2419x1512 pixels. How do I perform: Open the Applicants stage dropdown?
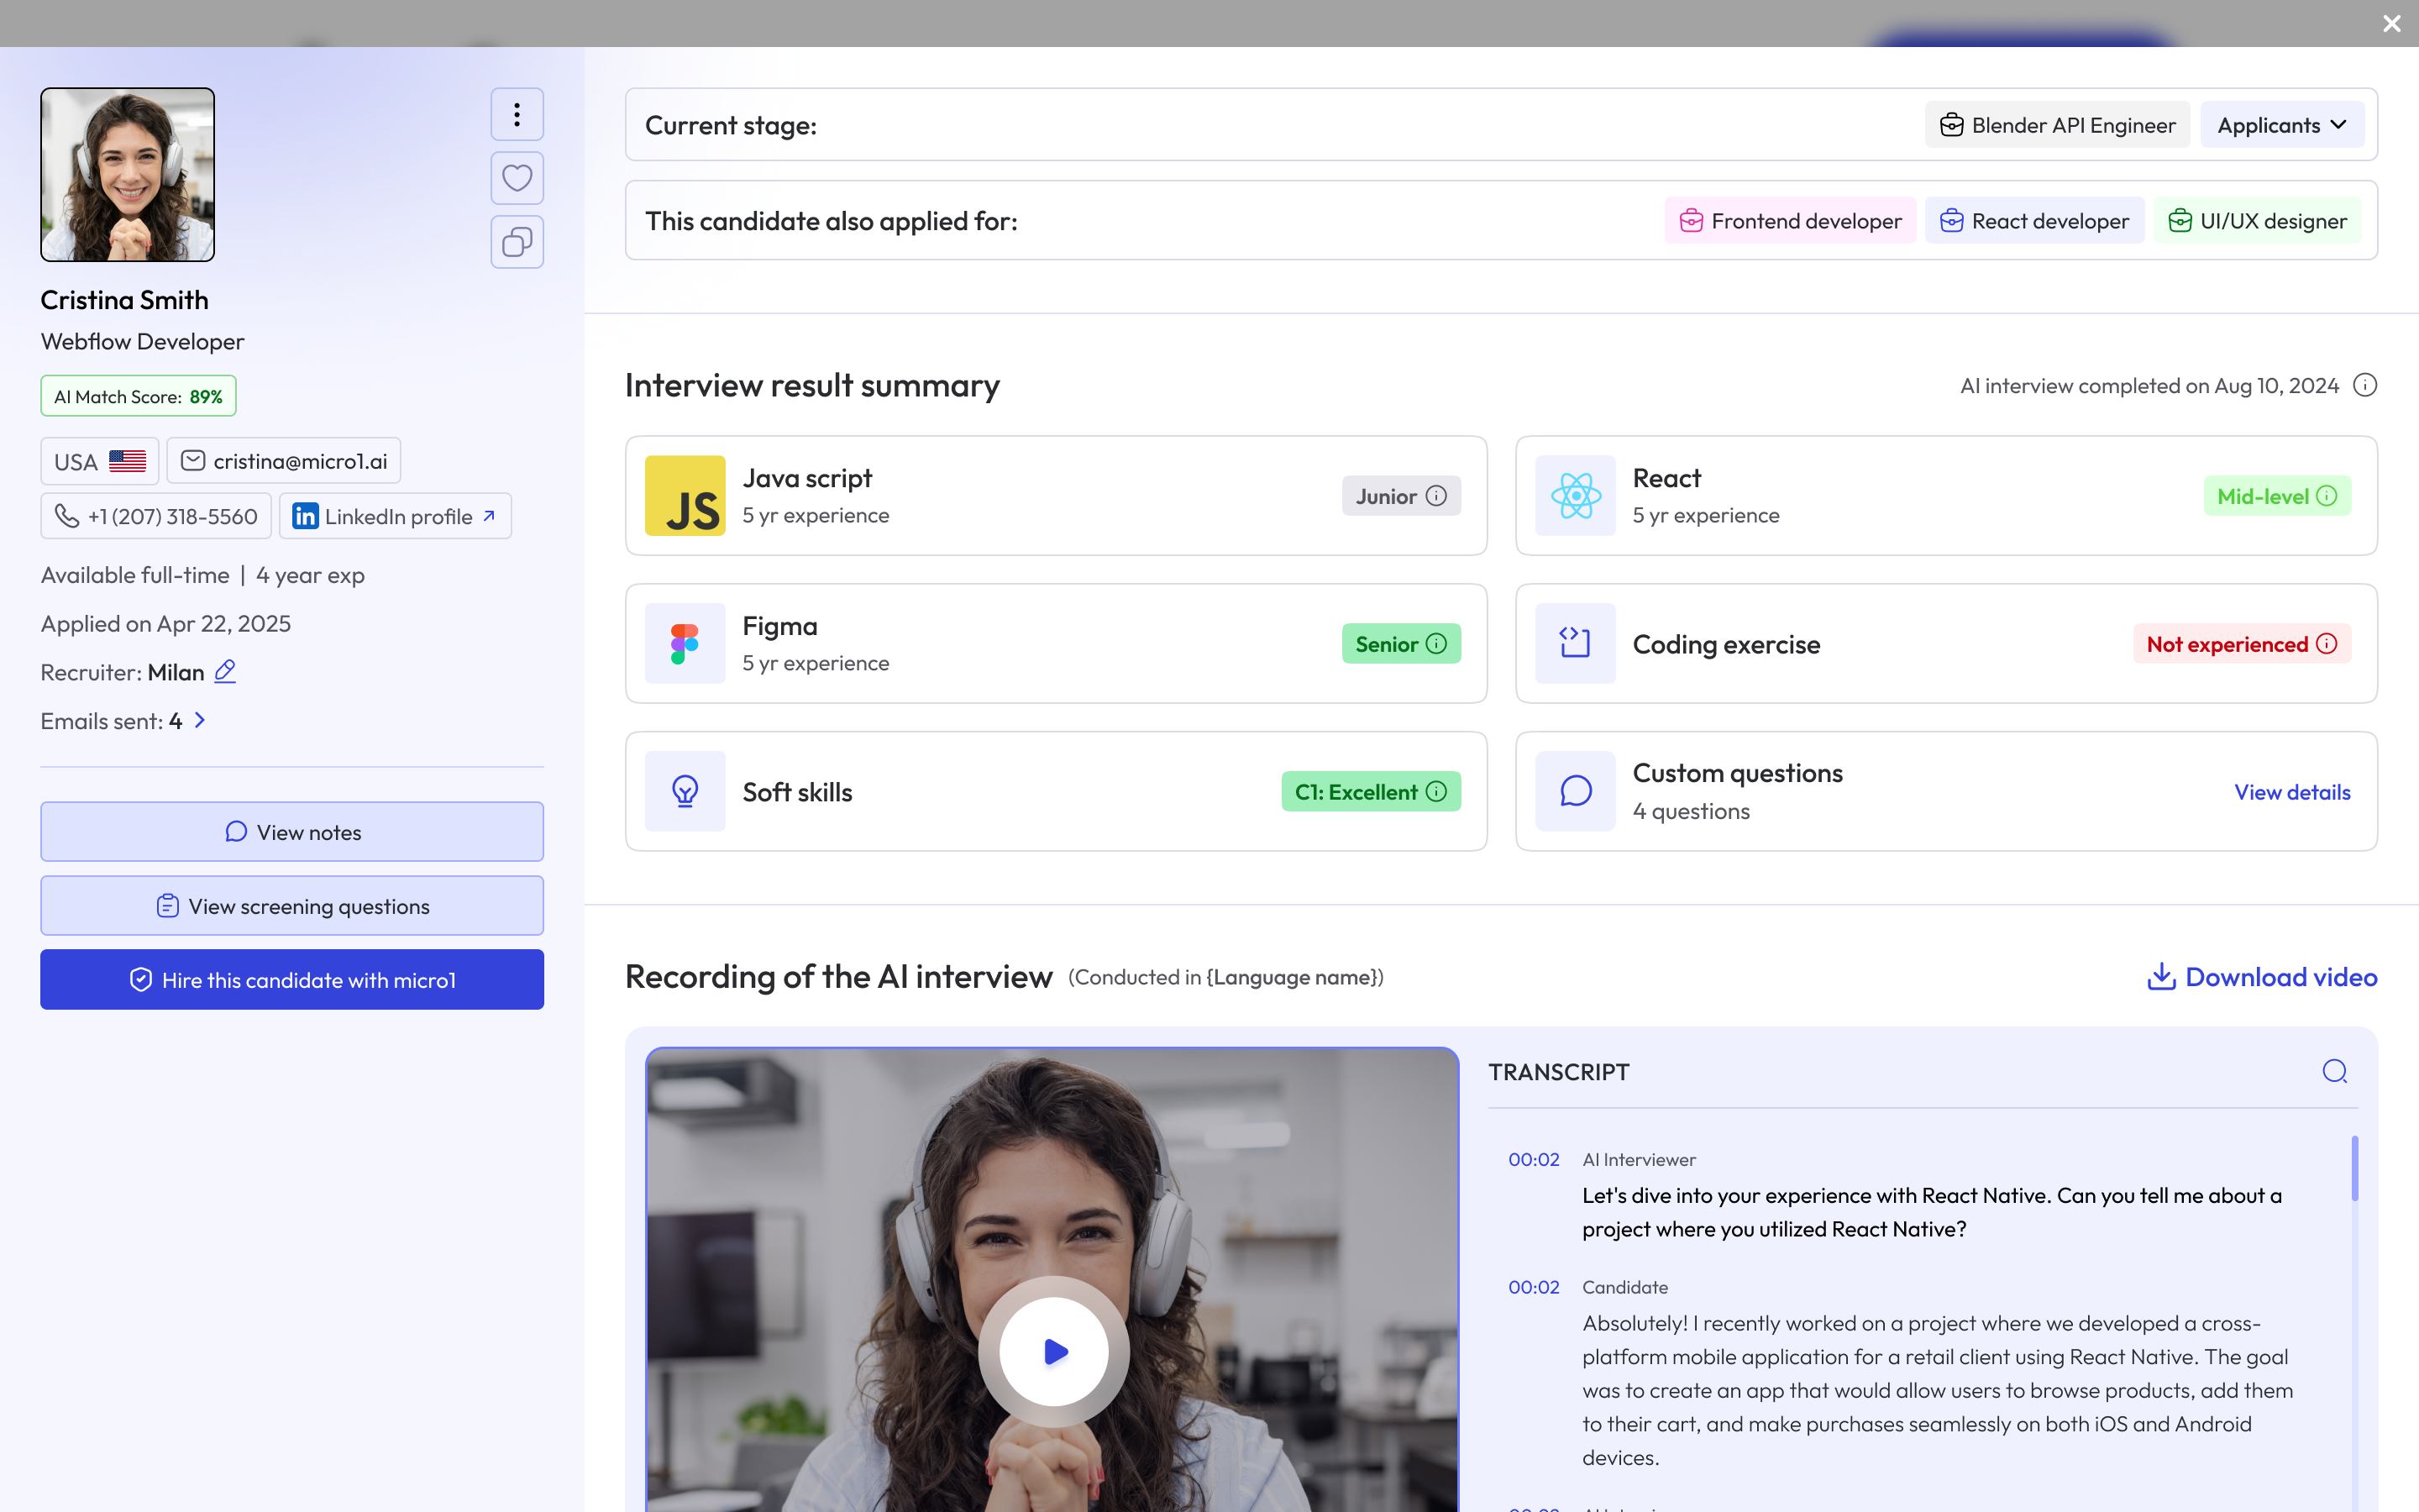(x=2282, y=125)
